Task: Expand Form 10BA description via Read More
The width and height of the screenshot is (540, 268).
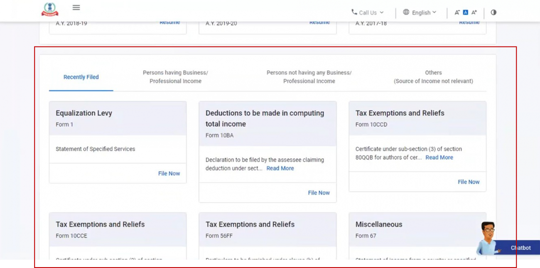Action: pos(280,168)
